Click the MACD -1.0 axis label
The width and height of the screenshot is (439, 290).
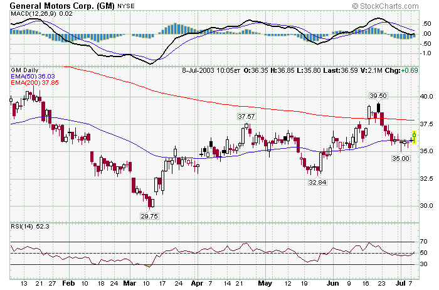(x=426, y=53)
